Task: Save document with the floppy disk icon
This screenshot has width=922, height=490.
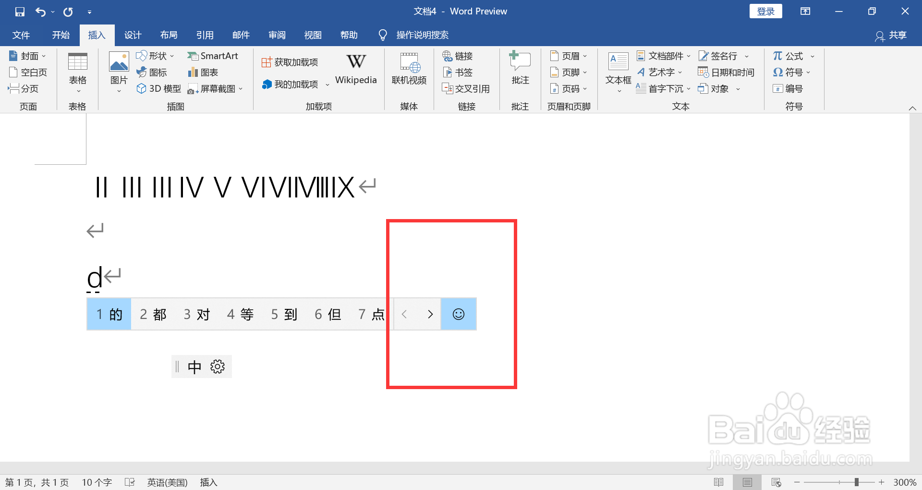Action: 20,12
